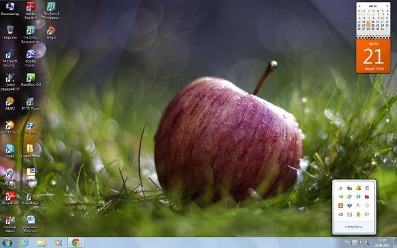Launch the Origin desktop shortcut
This screenshot has height=248, width=397.
click(x=51, y=30)
